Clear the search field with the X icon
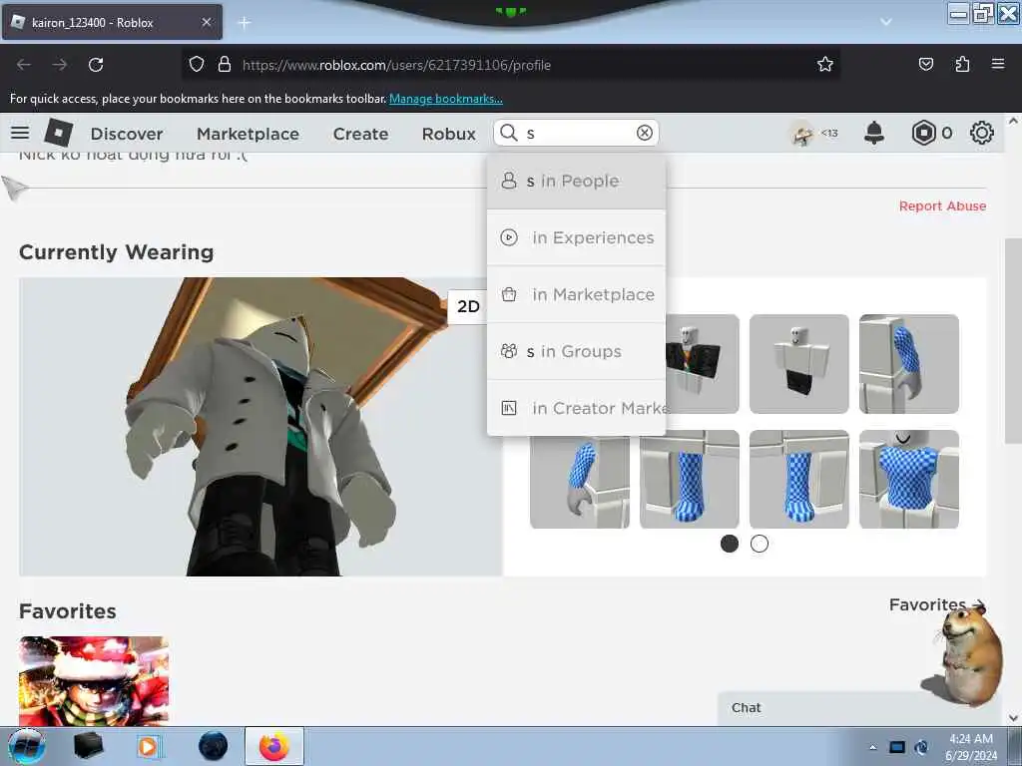1022x766 pixels. click(x=644, y=133)
